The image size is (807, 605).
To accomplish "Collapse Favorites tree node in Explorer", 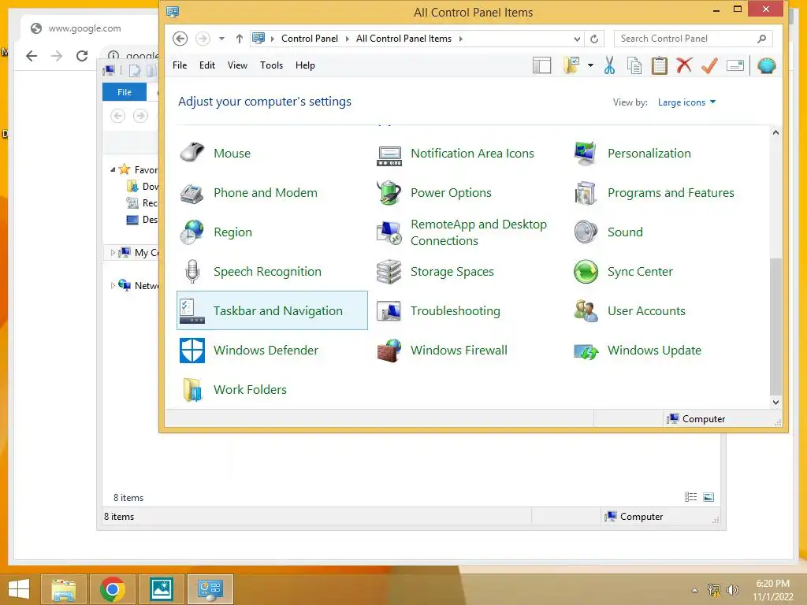I will click(113, 170).
